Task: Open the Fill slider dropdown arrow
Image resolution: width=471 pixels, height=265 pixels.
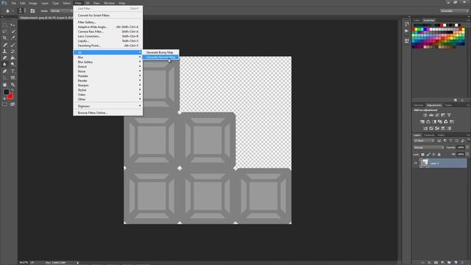Action: point(467,155)
